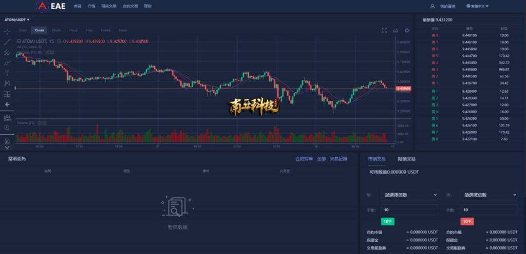Image resolution: width=526 pixels, height=254 pixels.
Task: Pick the text annotation tool
Action: tap(7, 73)
